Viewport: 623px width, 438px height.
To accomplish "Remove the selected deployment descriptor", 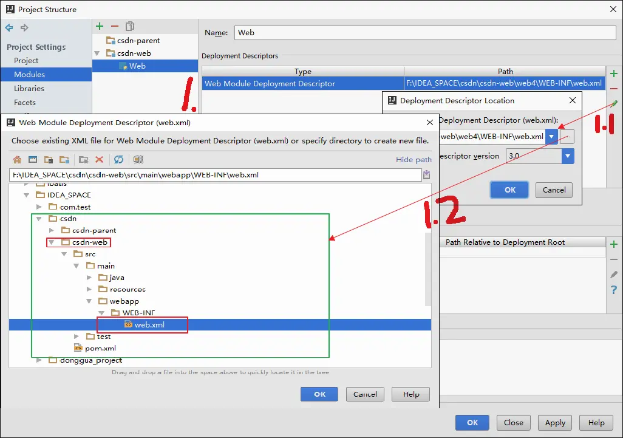I will tap(614, 89).
